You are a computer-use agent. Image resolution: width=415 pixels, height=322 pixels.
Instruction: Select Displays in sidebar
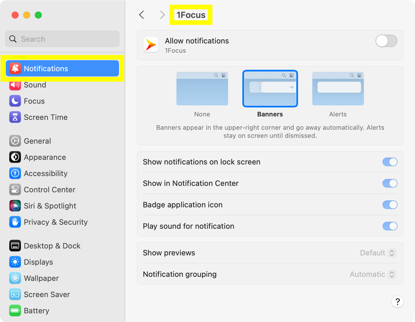pos(62,262)
